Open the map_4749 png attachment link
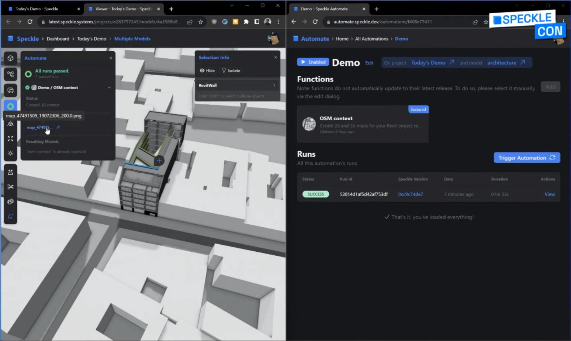571x341 pixels. click(x=39, y=127)
